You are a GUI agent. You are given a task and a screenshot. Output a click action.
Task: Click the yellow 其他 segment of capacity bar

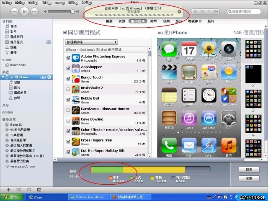click(154, 170)
